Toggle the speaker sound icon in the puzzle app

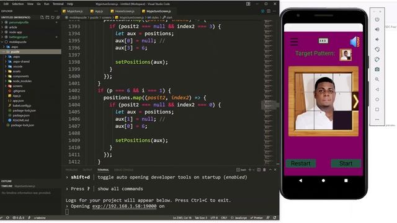(x=355, y=42)
